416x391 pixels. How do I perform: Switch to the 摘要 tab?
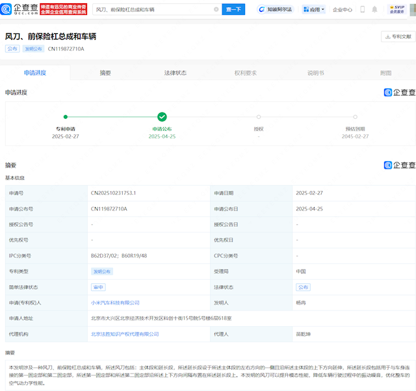point(105,73)
